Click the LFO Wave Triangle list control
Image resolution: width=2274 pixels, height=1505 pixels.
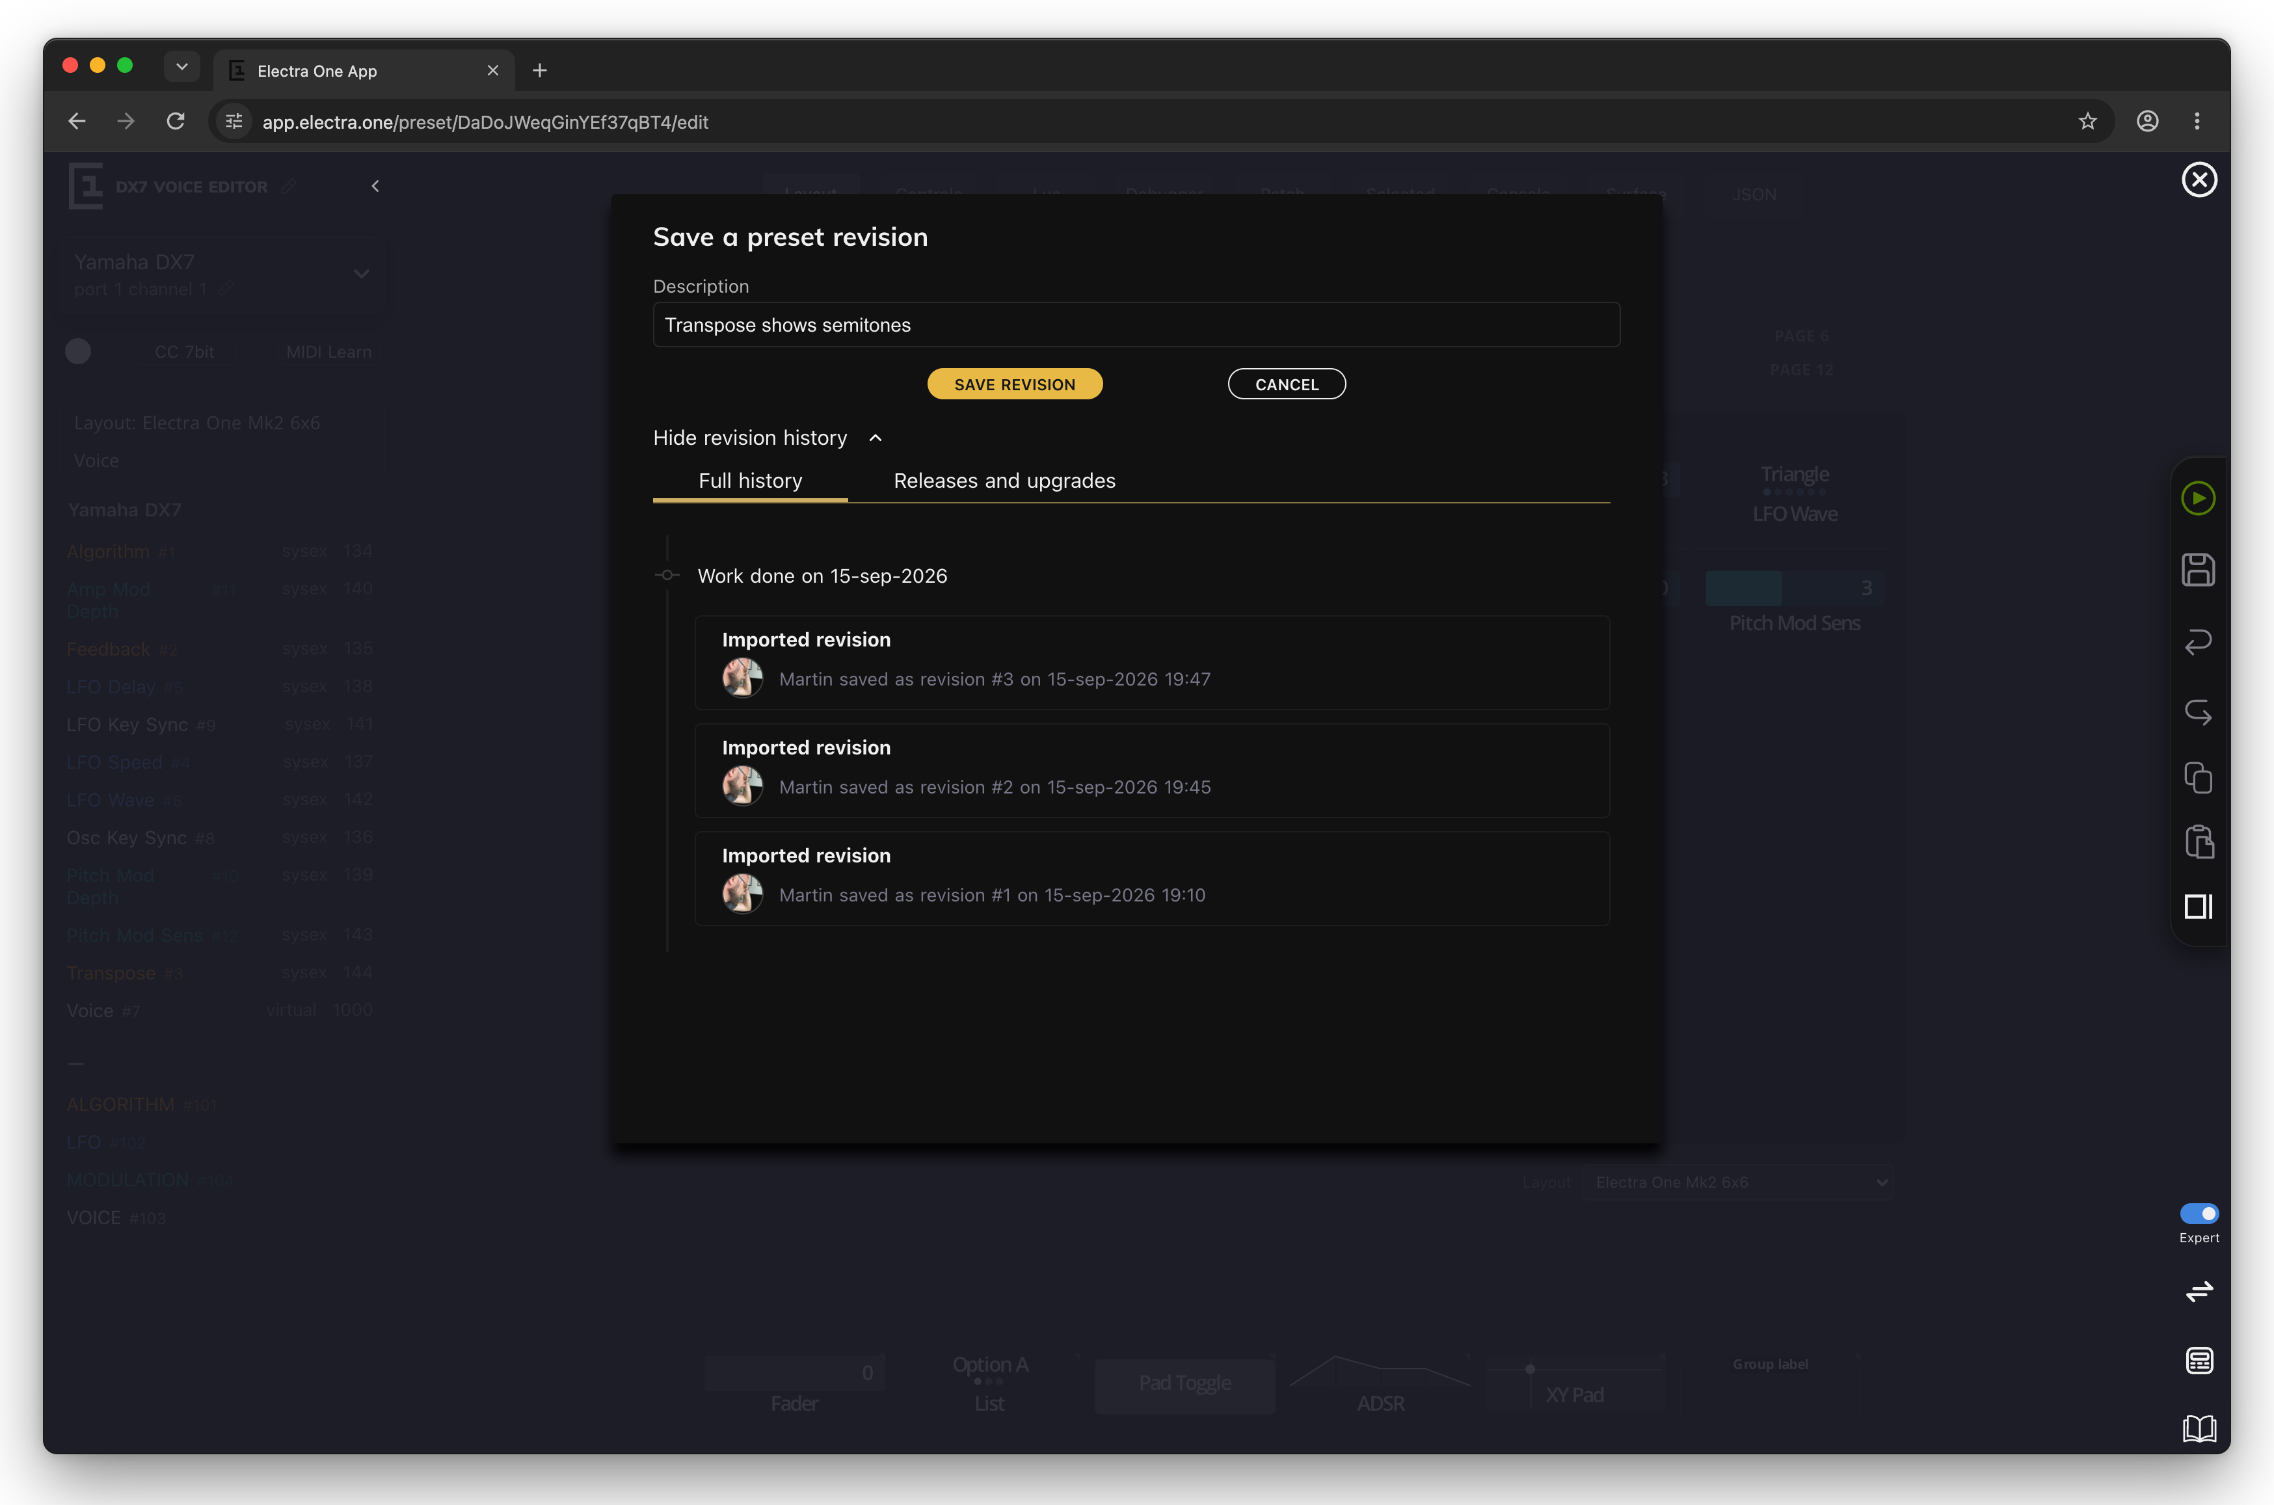pyautogui.click(x=1794, y=494)
